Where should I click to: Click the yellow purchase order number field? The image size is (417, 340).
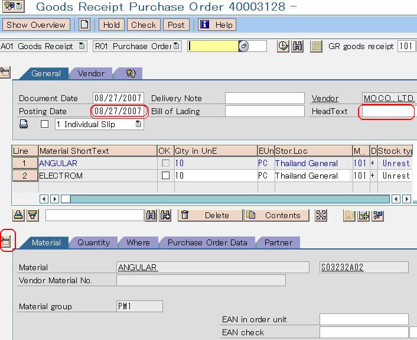[213, 46]
